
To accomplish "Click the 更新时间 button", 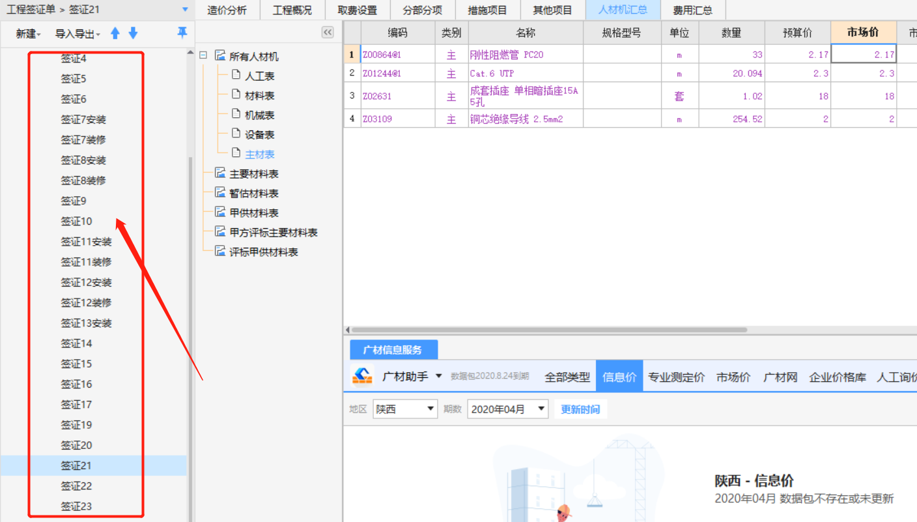I will [x=580, y=409].
